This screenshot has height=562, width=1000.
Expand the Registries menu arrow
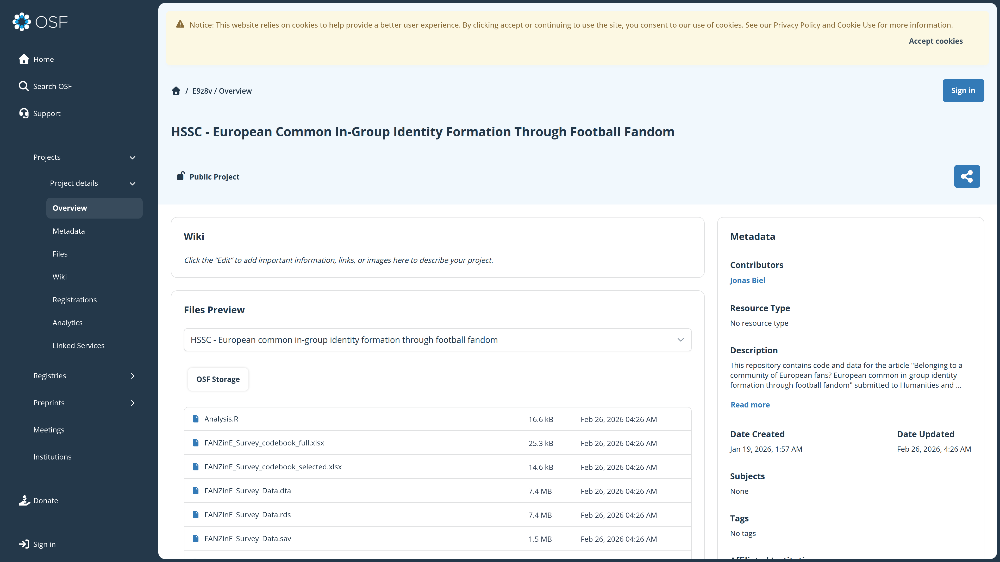pyautogui.click(x=133, y=376)
